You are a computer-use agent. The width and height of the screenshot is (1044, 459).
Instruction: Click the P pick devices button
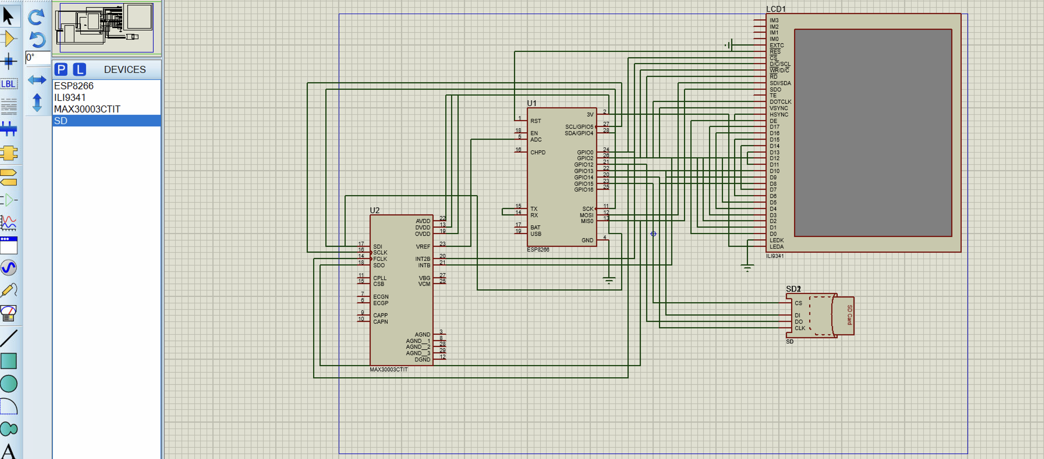[x=61, y=69]
